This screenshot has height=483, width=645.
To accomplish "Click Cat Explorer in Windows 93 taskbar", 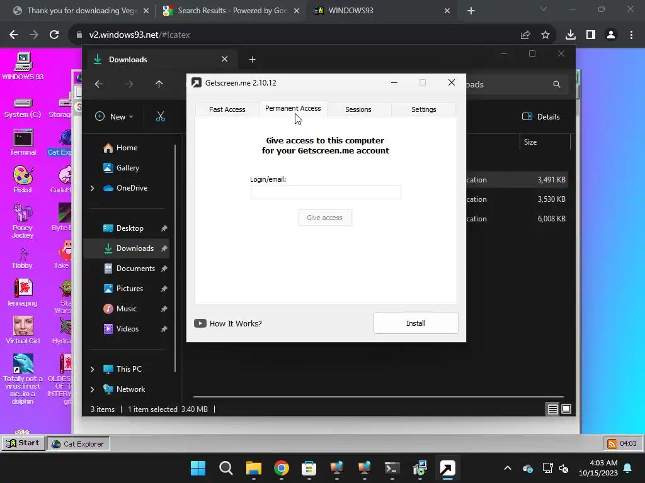I will pos(78,443).
